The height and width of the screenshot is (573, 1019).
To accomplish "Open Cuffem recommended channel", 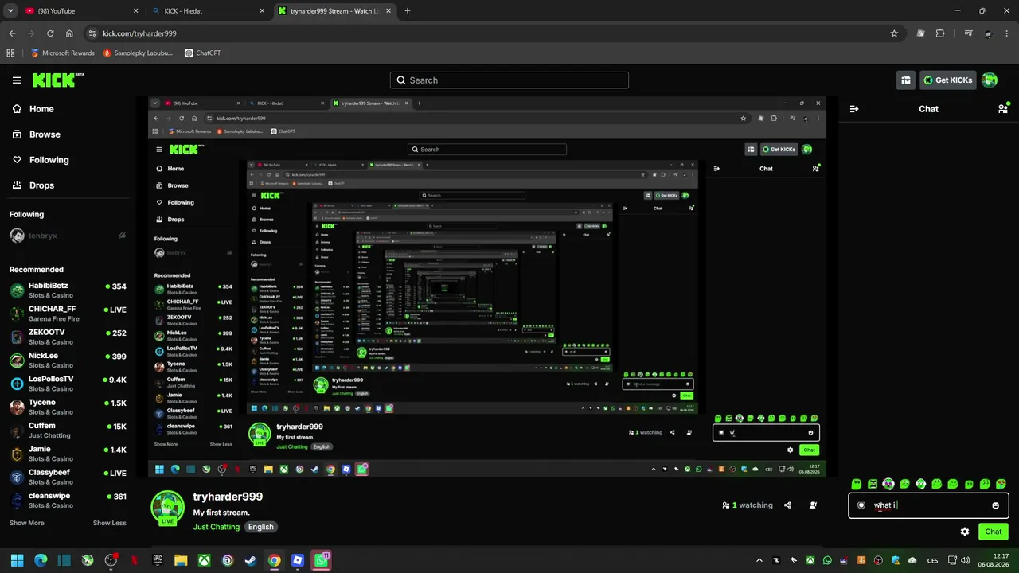I will click(68, 431).
